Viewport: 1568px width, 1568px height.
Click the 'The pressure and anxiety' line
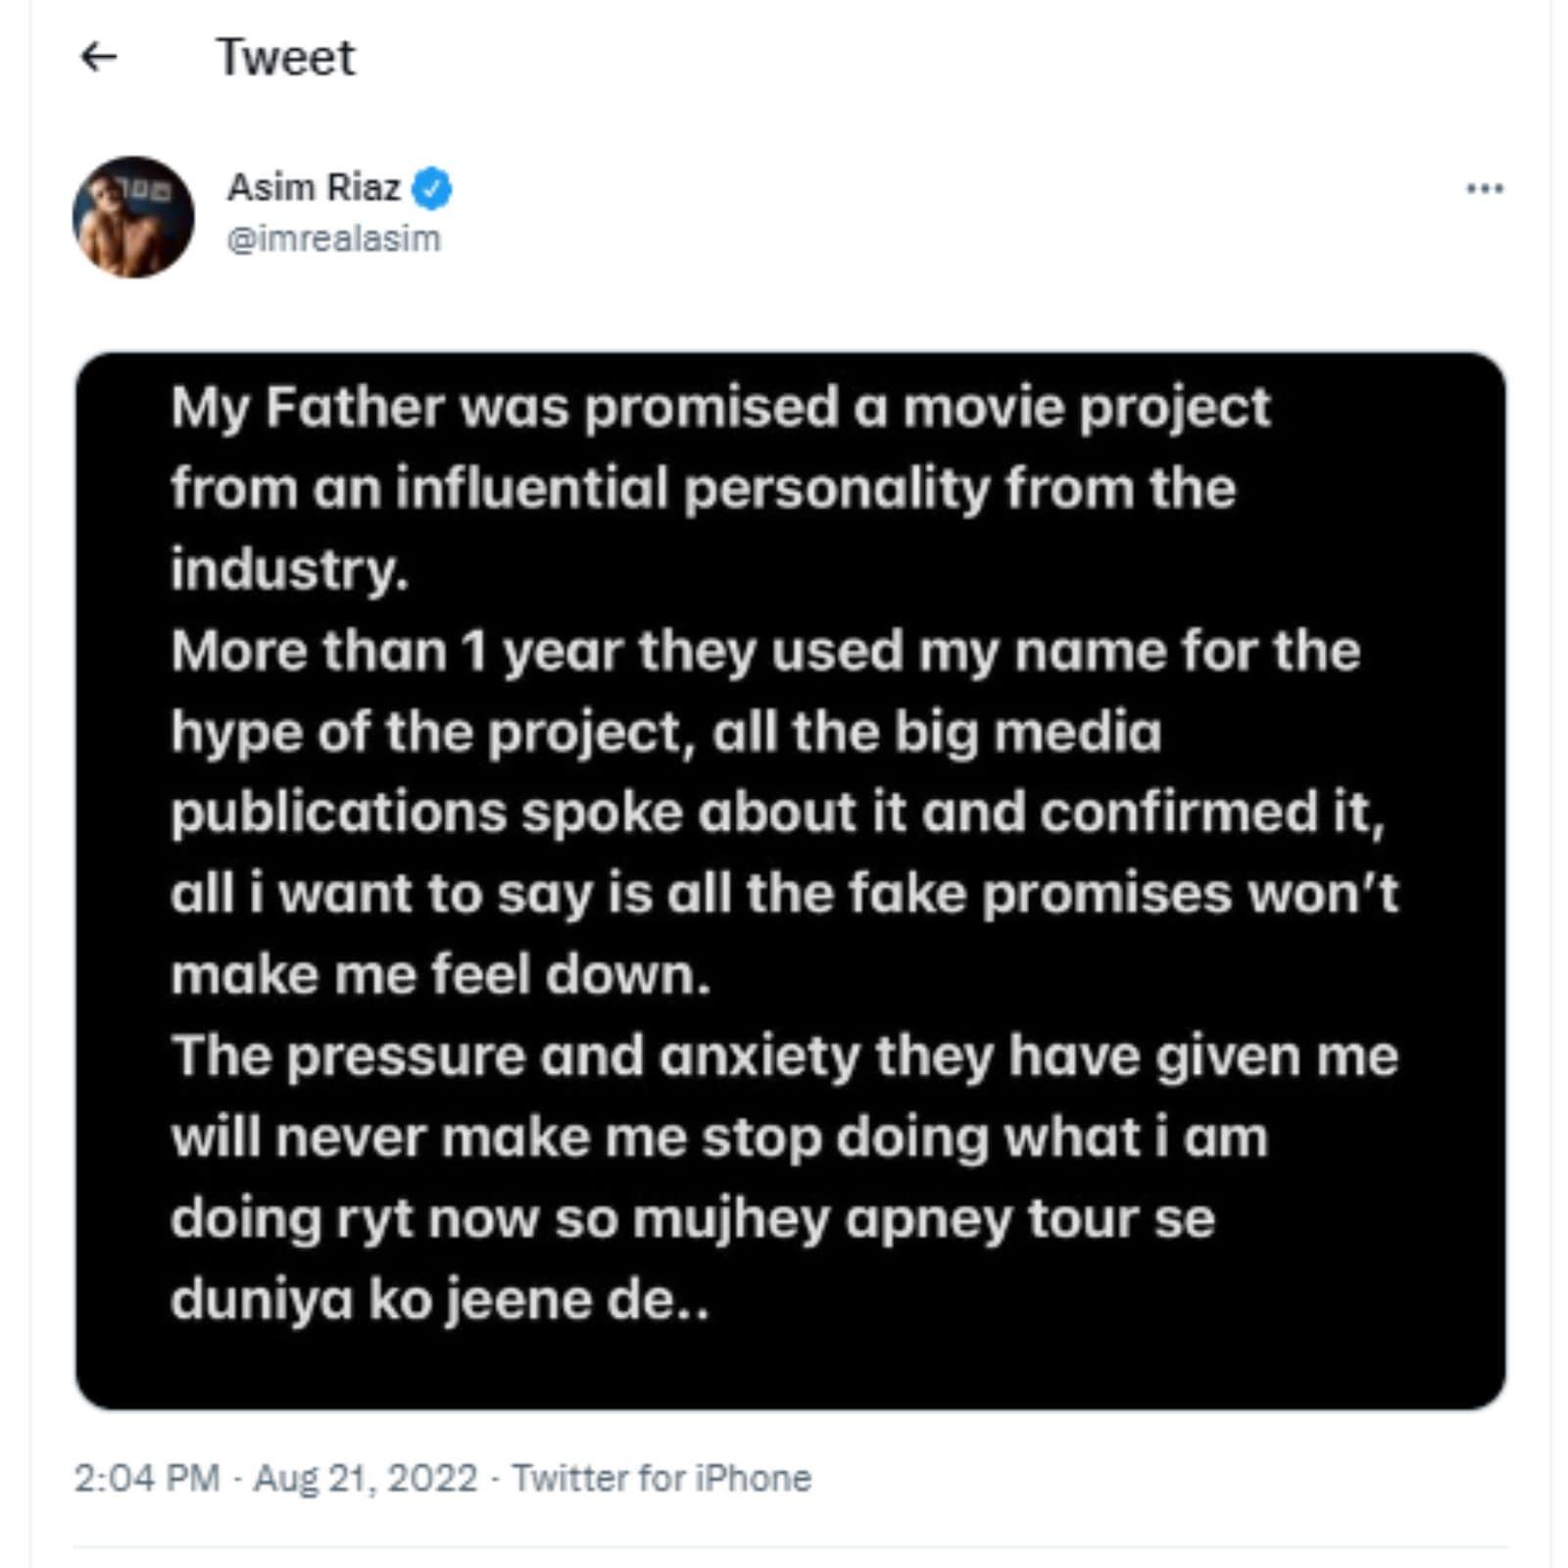pyautogui.click(x=784, y=1056)
